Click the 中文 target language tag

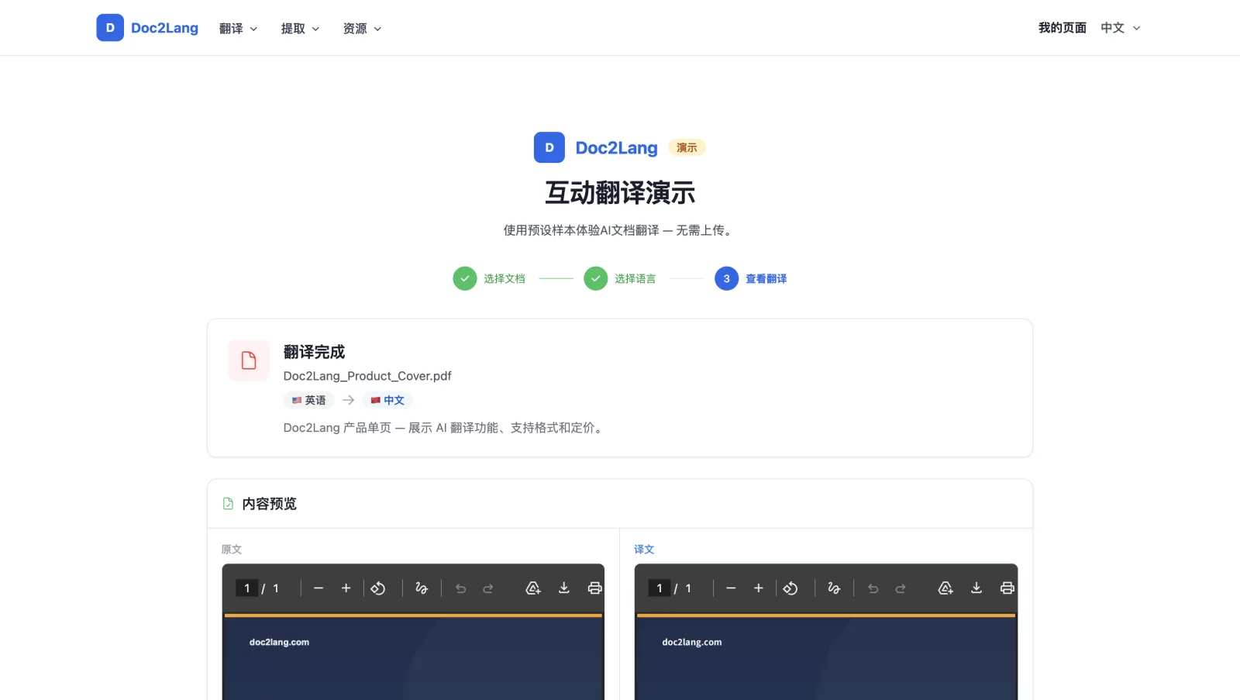tap(387, 400)
